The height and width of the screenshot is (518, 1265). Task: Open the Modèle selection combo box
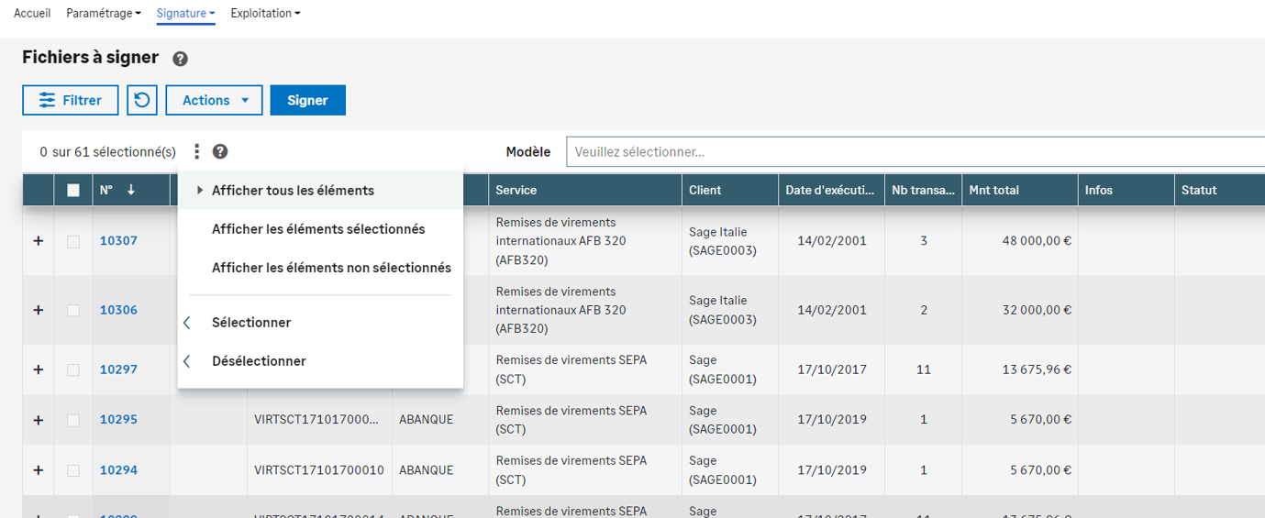point(915,152)
